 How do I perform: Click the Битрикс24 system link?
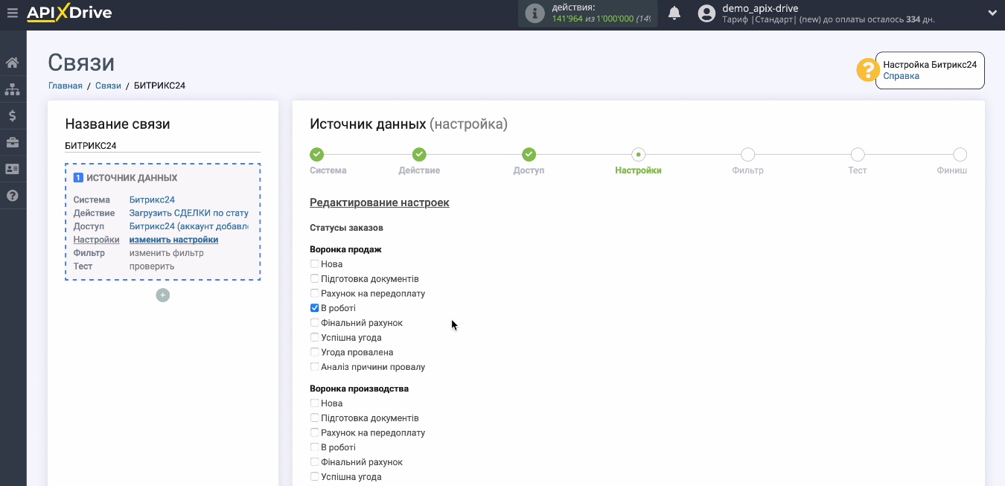click(152, 199)
